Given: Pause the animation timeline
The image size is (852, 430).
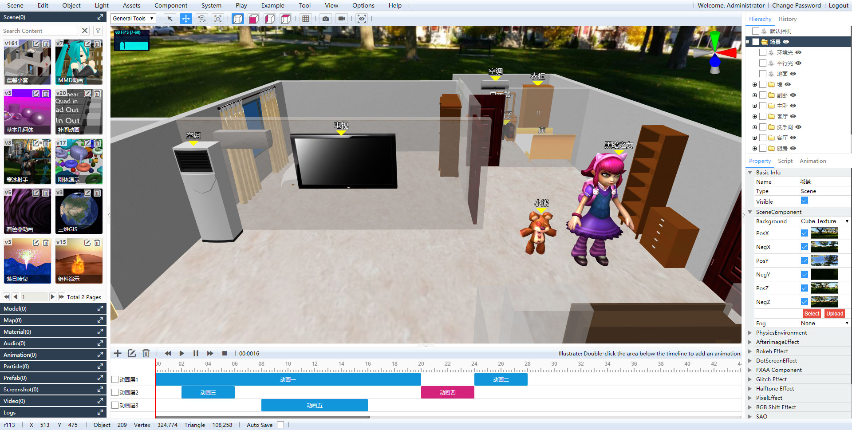Looking at the screenshot, I should [x=196, y=353].
